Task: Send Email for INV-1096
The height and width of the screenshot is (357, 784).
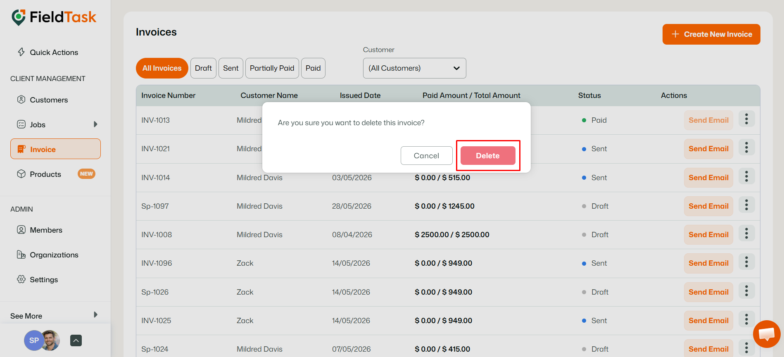Action: (x=708, y=263)
